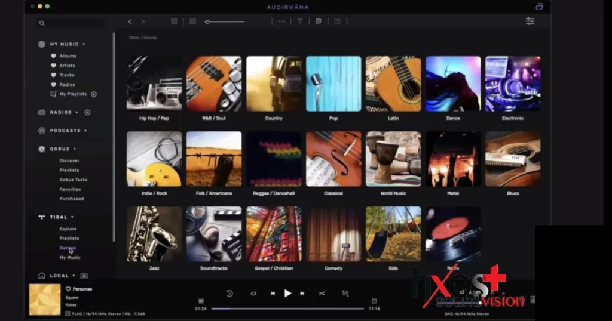Open Qobuz Favorites
Image resolution: width=612 pixels, height=321 pixels.
[71, 189]
